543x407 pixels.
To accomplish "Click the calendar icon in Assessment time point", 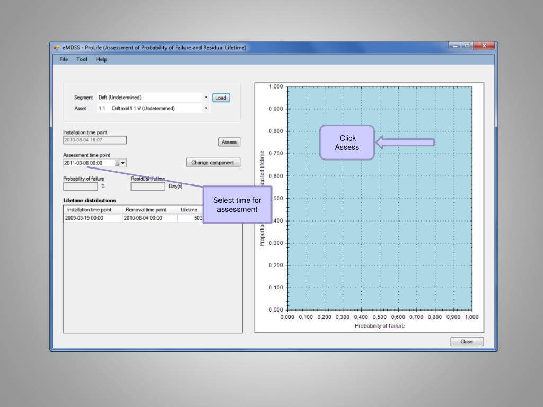I will point(117,163).
